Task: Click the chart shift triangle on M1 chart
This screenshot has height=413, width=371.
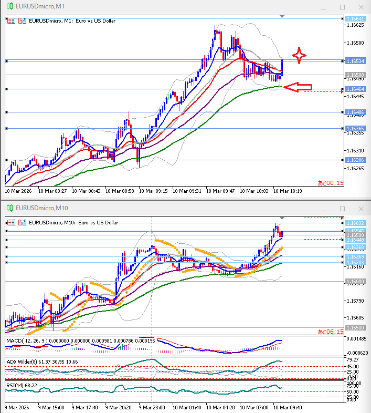Action: 282,17
